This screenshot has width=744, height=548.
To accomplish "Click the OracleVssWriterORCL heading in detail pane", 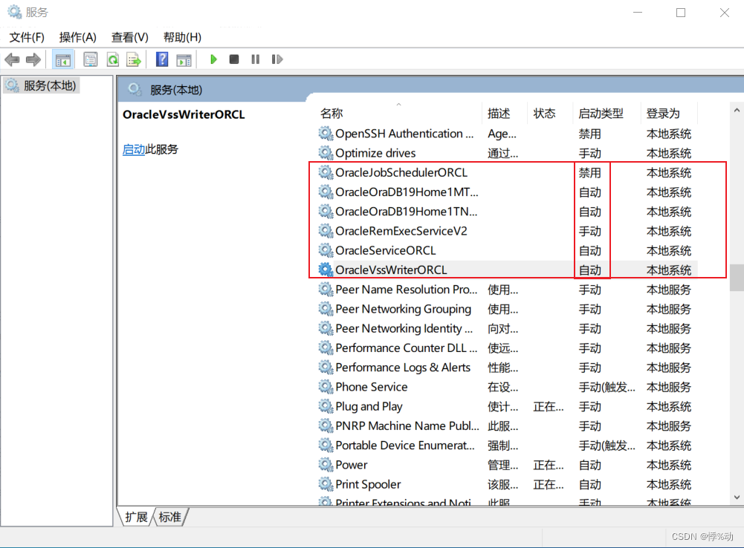I will point(184,114).
